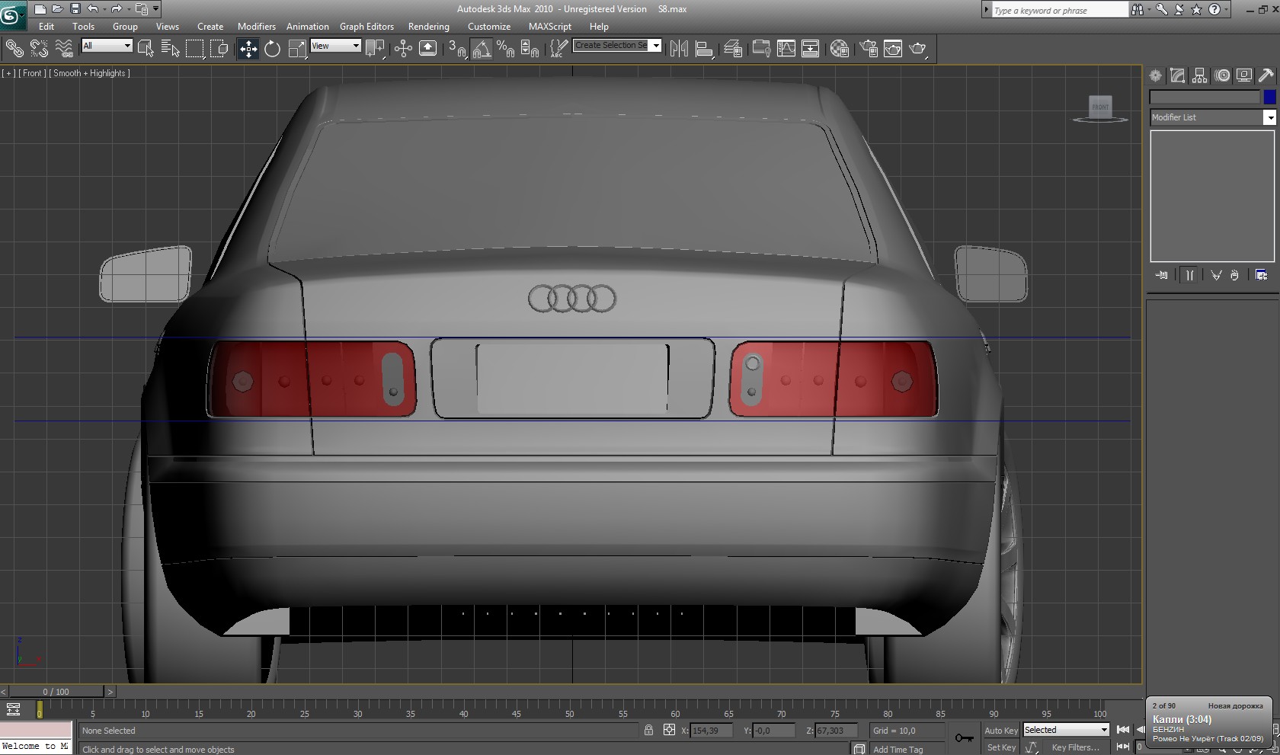The height and width of the screenshot is (755, 1280).
Task: Click the blue object color swatch
Action: (1269, 97)
